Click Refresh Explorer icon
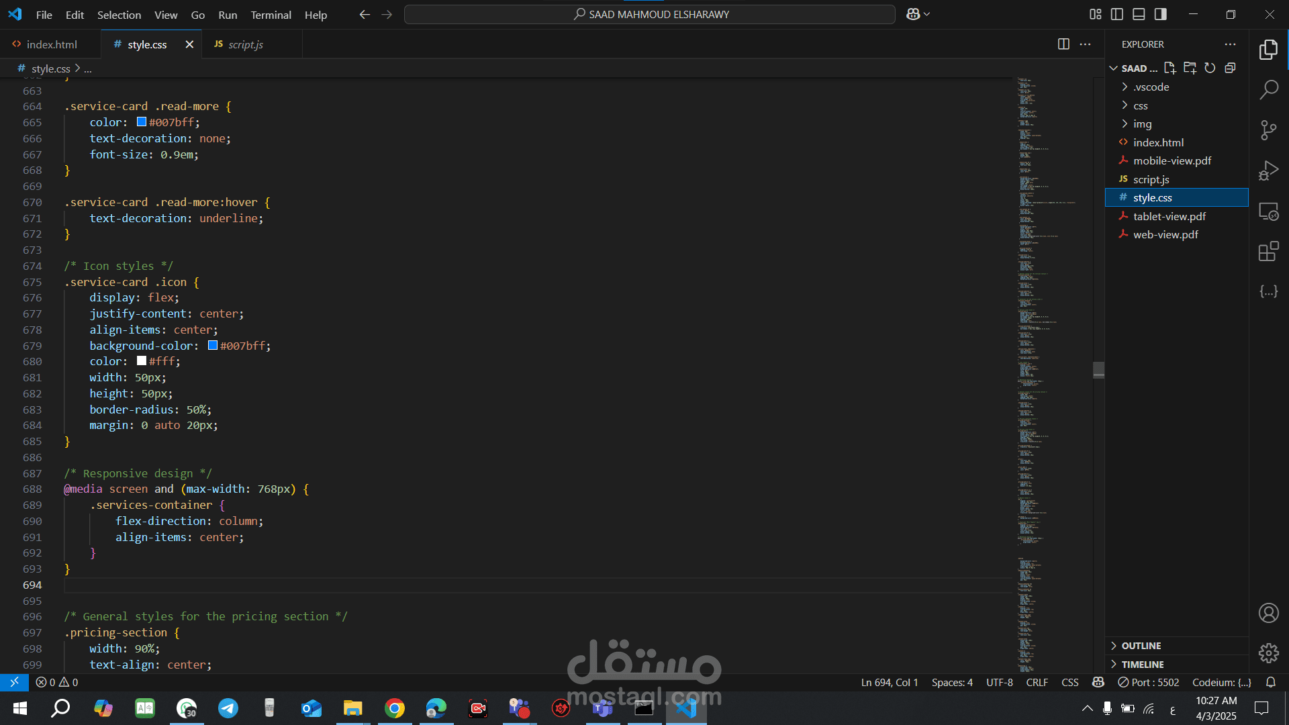 click(x=1210, y=68)
